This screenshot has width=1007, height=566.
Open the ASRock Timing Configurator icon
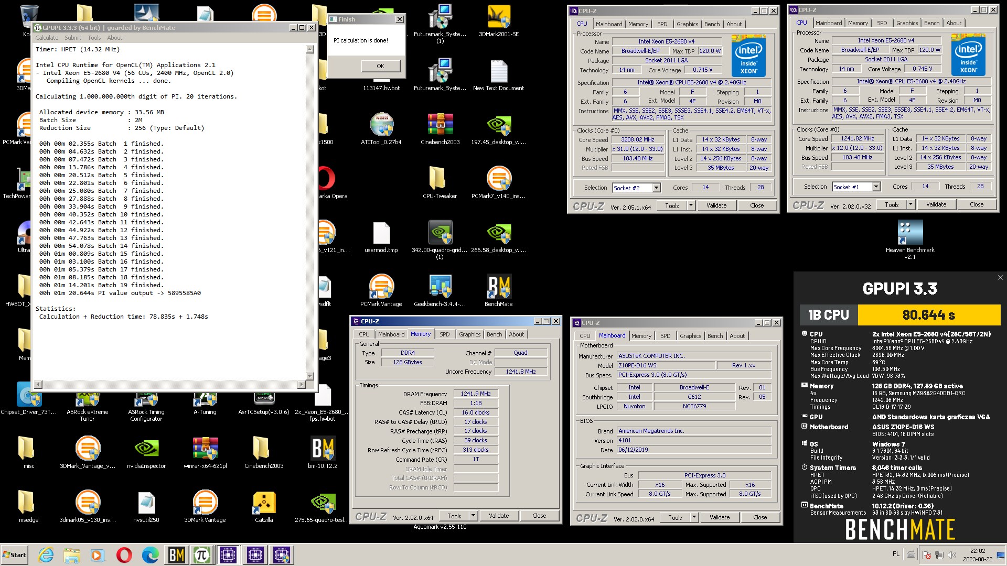coord(146,405)
